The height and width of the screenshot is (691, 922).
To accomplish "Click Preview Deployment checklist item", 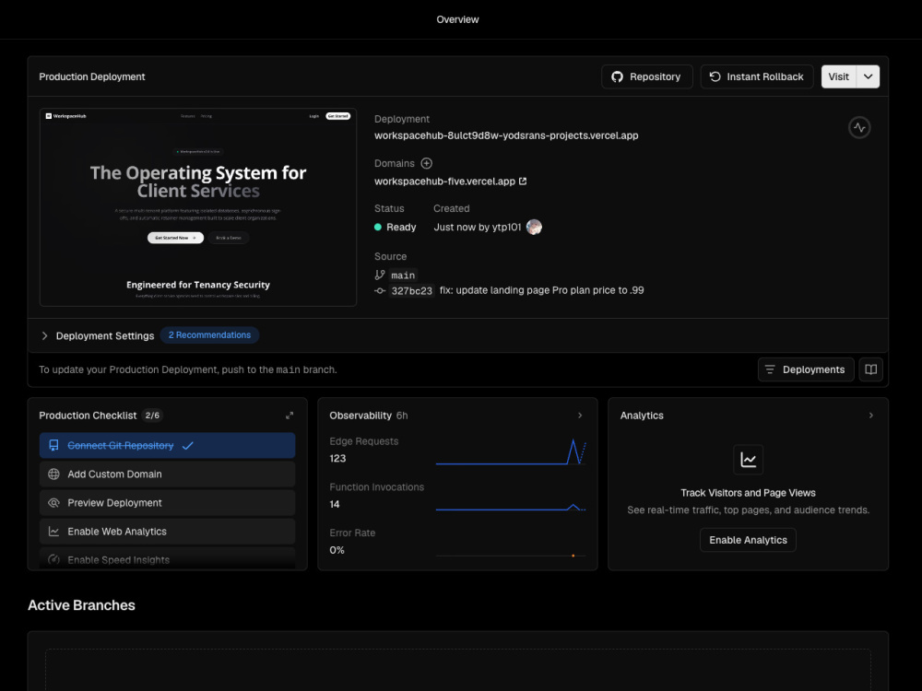I will [x=167, y=503].
